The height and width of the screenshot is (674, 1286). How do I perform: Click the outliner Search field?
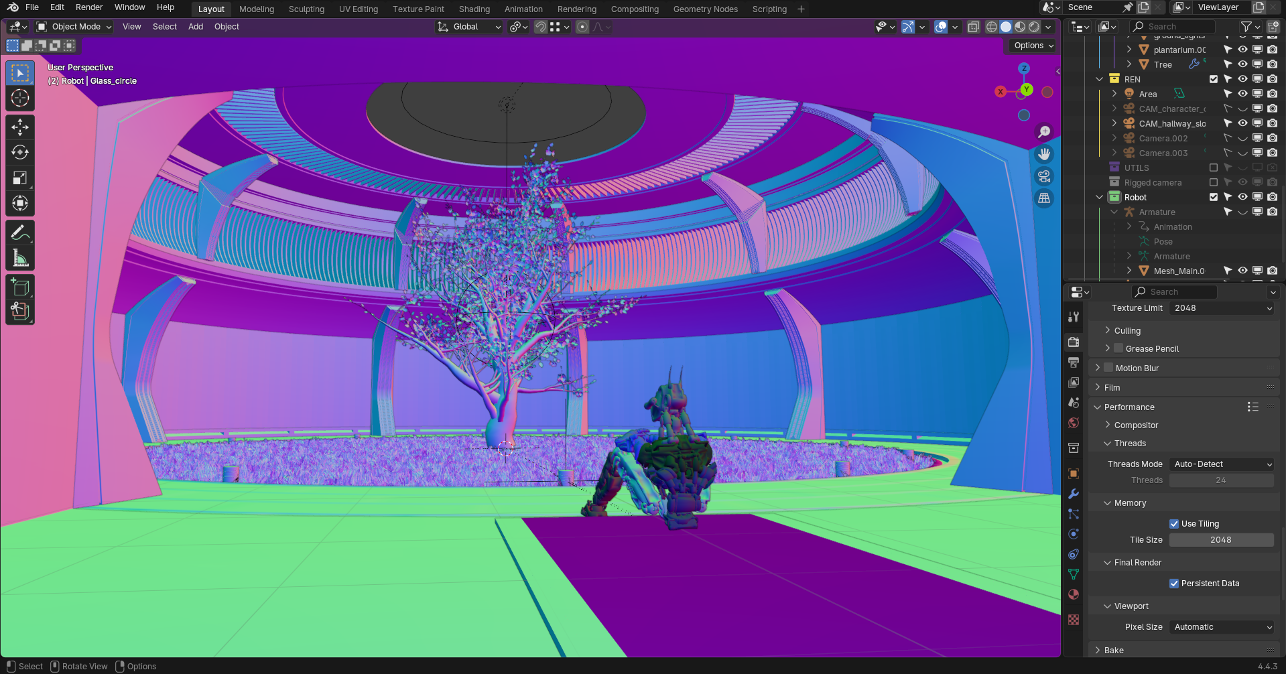tap(1172, 27)
